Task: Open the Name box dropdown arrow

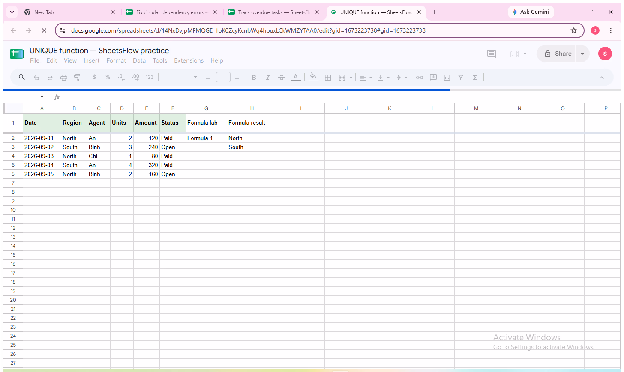Action: tap(42, 97)
